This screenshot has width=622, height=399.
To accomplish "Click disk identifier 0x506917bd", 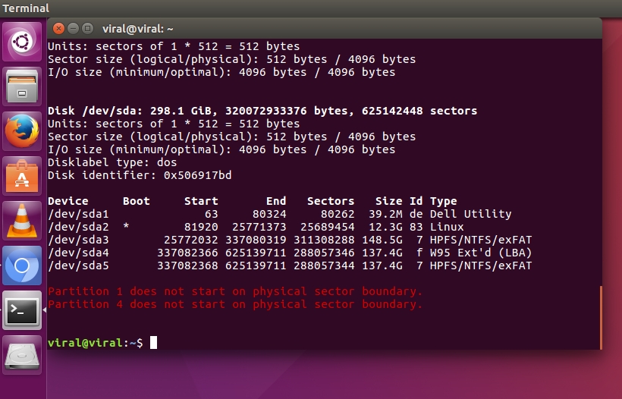I will (197, 175).
